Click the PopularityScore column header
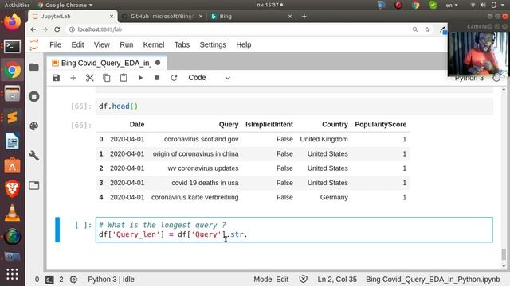Viewport: 510px width, 286px height. click(381, 125)
